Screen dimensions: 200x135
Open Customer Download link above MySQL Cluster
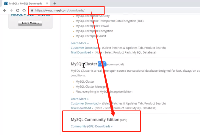(86, 48)
